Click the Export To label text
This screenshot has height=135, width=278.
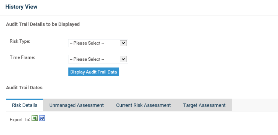coord(20,120)
